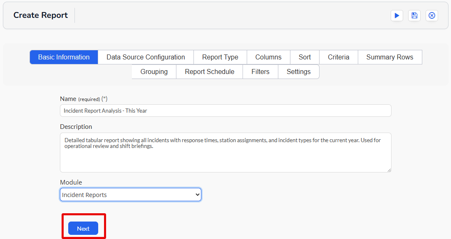Run the report with the play icon
451x239 pixels.
(396, 15)
